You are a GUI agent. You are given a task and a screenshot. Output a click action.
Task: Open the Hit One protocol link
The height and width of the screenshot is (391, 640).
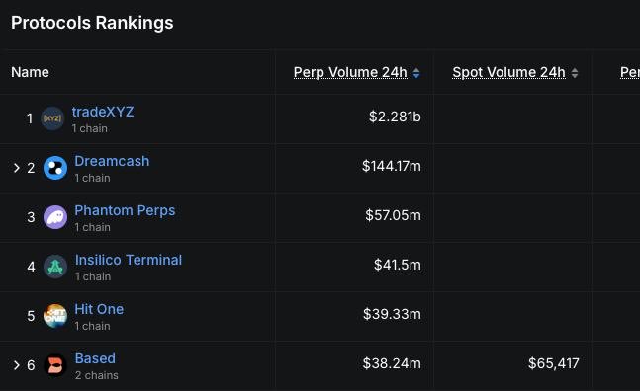click(x=99, y=309)
